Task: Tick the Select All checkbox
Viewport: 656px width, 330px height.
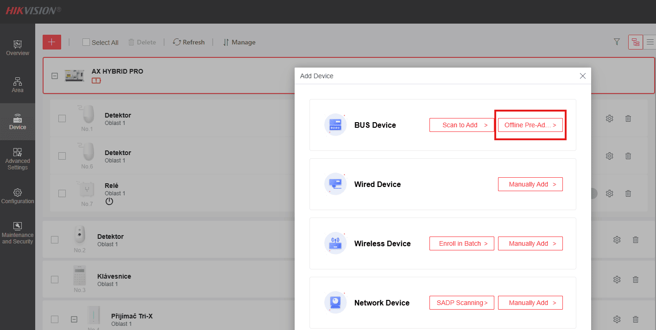Action: (86, 42)
